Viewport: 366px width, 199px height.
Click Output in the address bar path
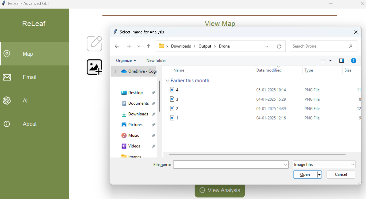point(205,46)
